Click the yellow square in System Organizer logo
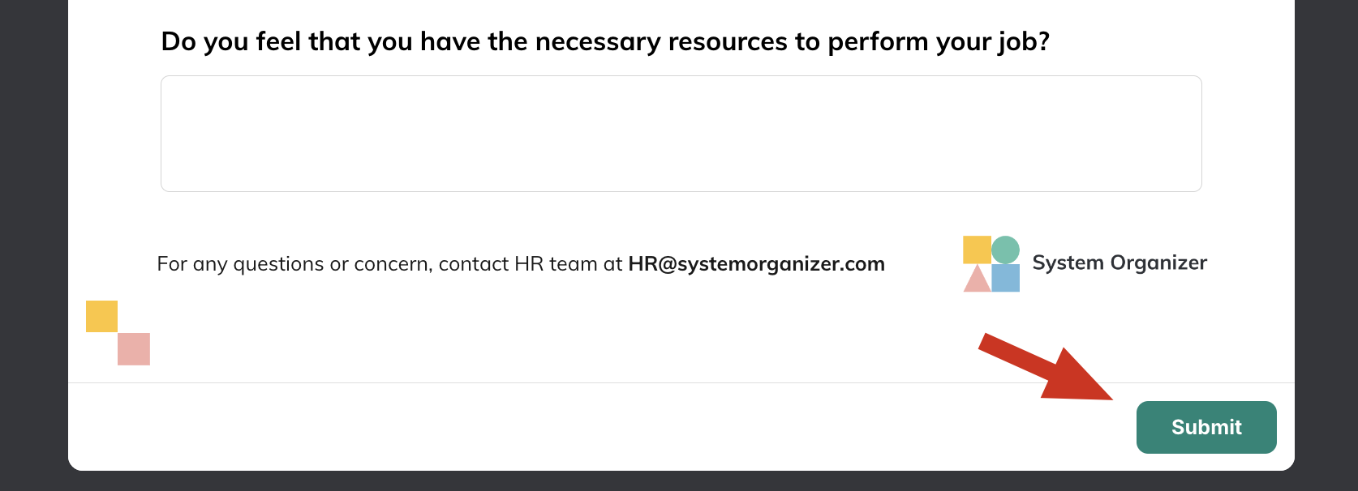This screenshot has width=1358, height=491. (977, 250)
